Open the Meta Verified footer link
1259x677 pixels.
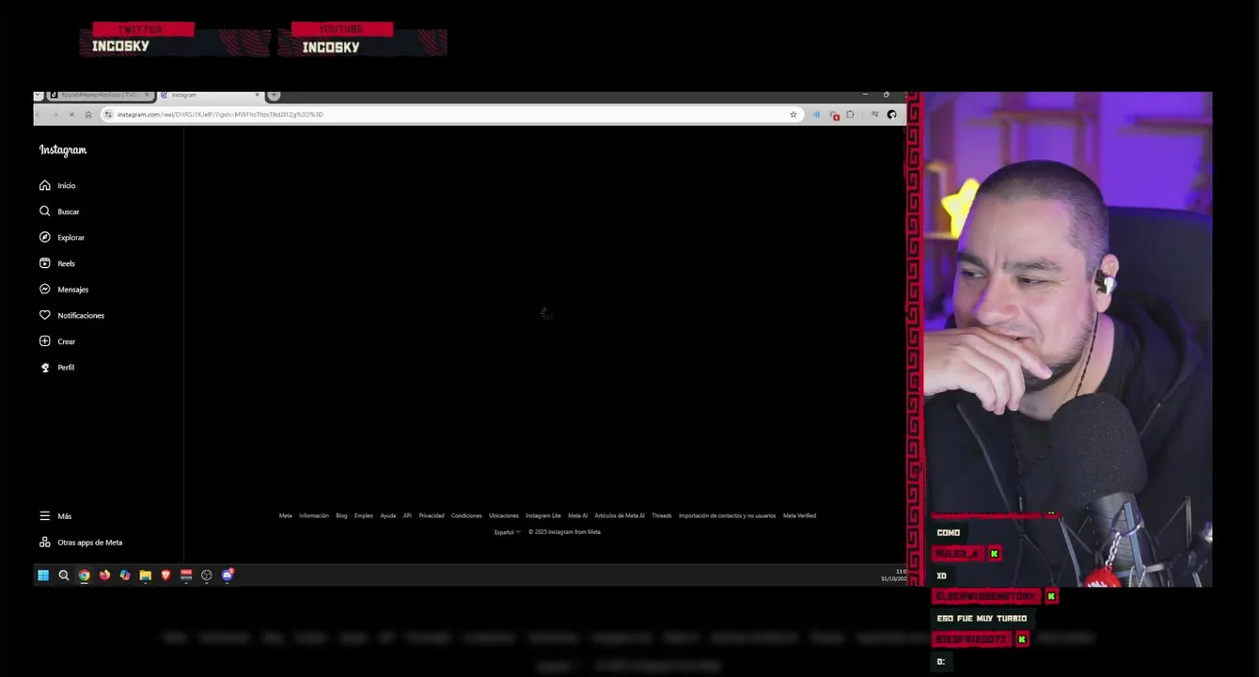[x=799, y=516]
